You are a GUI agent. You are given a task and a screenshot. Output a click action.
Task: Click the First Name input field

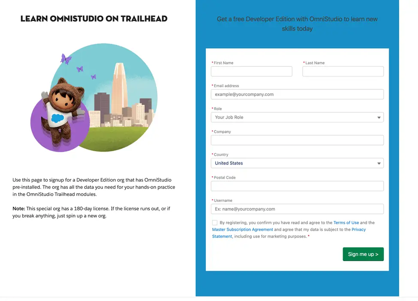(x=251, y=71)
